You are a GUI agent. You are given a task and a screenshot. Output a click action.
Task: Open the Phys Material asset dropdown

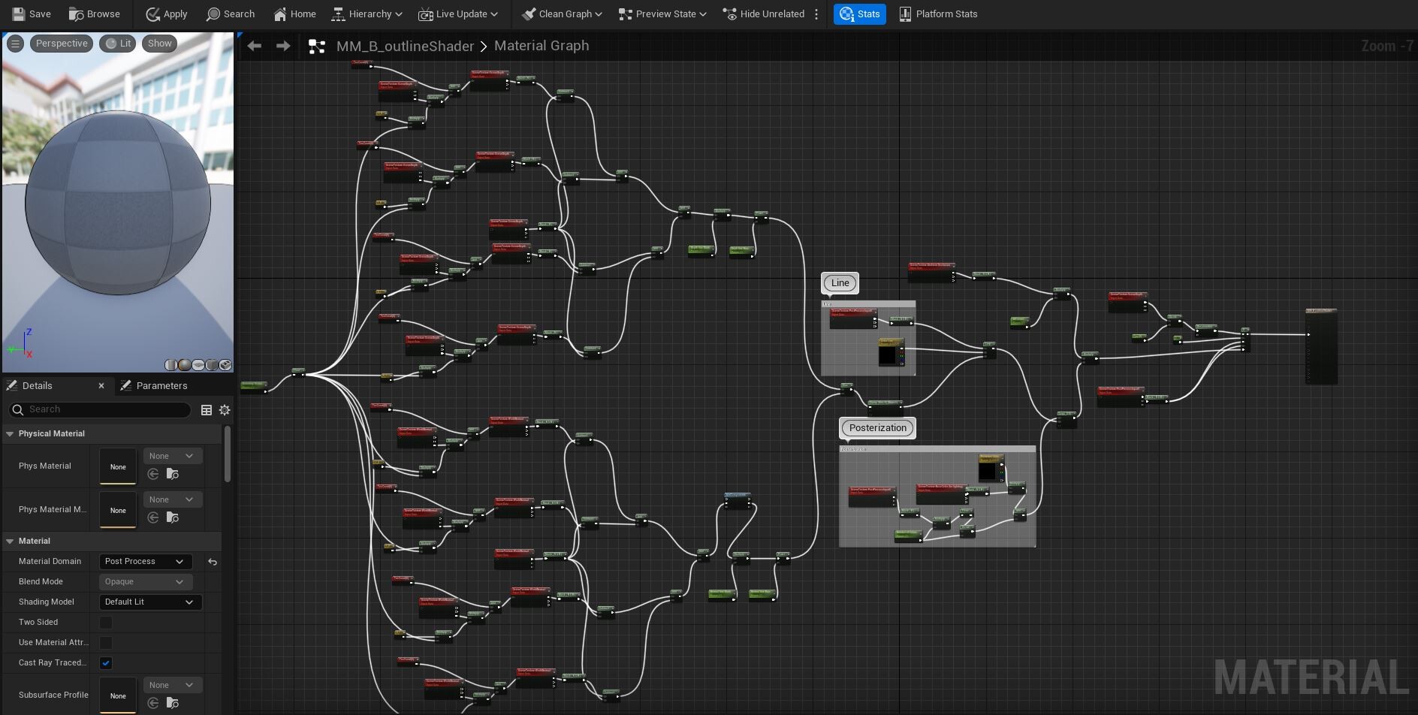pyautogui.click(x=172, y=456)
